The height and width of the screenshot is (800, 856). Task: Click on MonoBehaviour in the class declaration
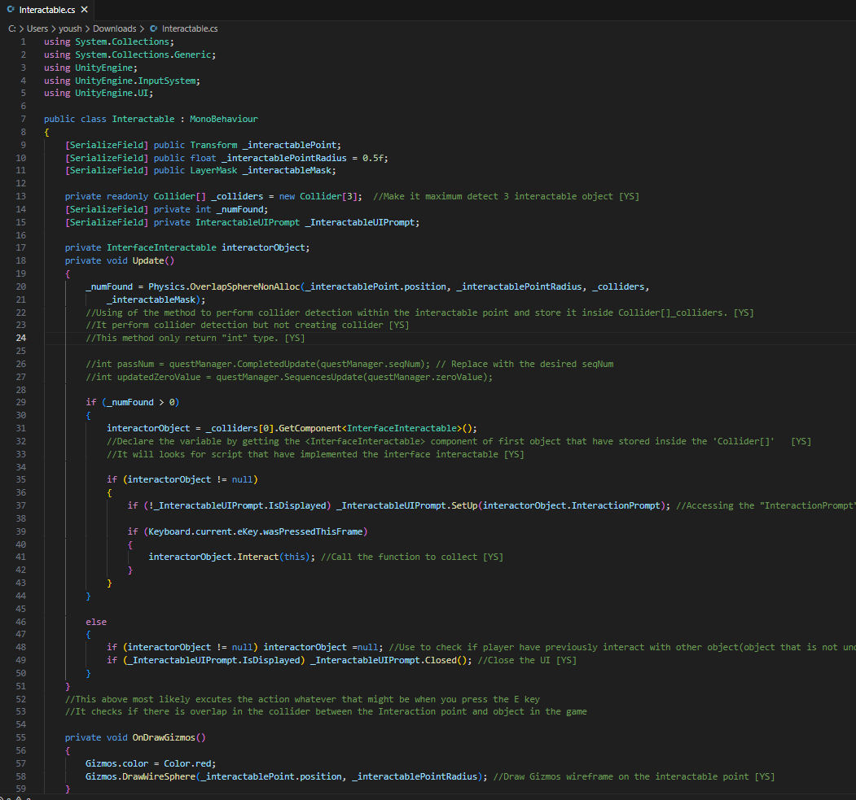pos(224,119)
